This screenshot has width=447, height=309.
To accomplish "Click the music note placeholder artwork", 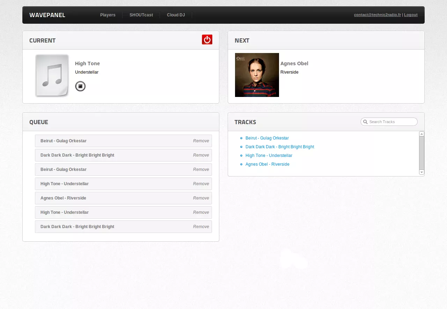I will pos(52,75).
